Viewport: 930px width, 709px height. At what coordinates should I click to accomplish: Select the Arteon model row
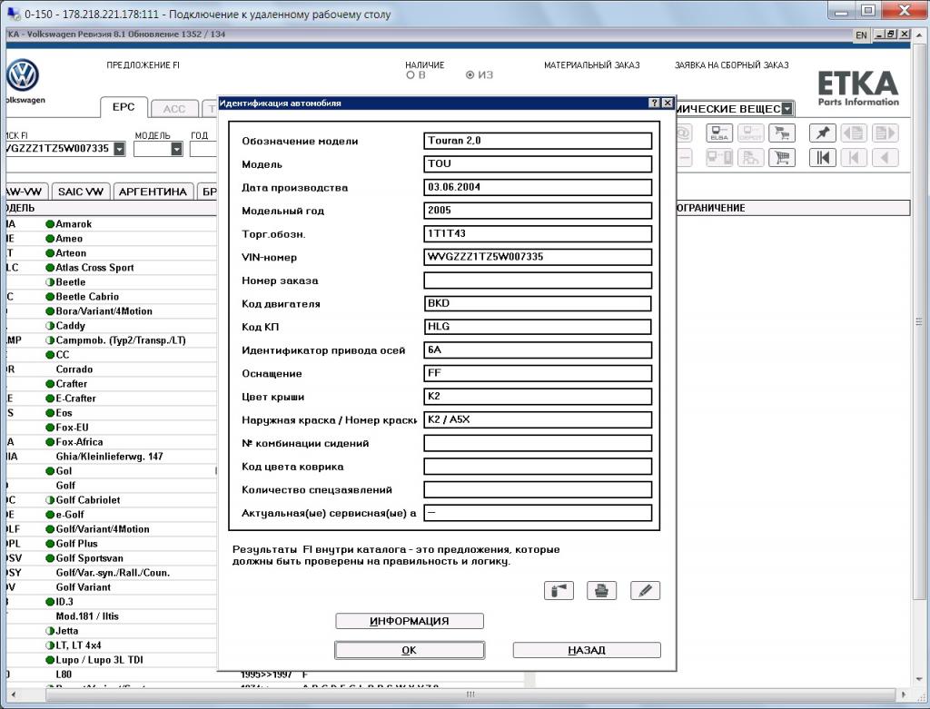point(112,253)
